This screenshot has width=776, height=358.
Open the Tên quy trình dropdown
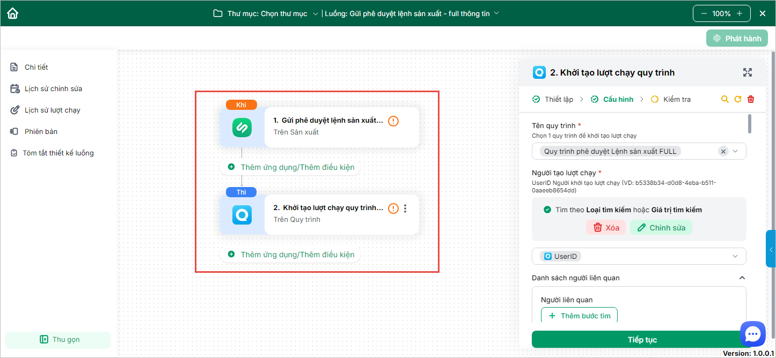tap(735, 152)
